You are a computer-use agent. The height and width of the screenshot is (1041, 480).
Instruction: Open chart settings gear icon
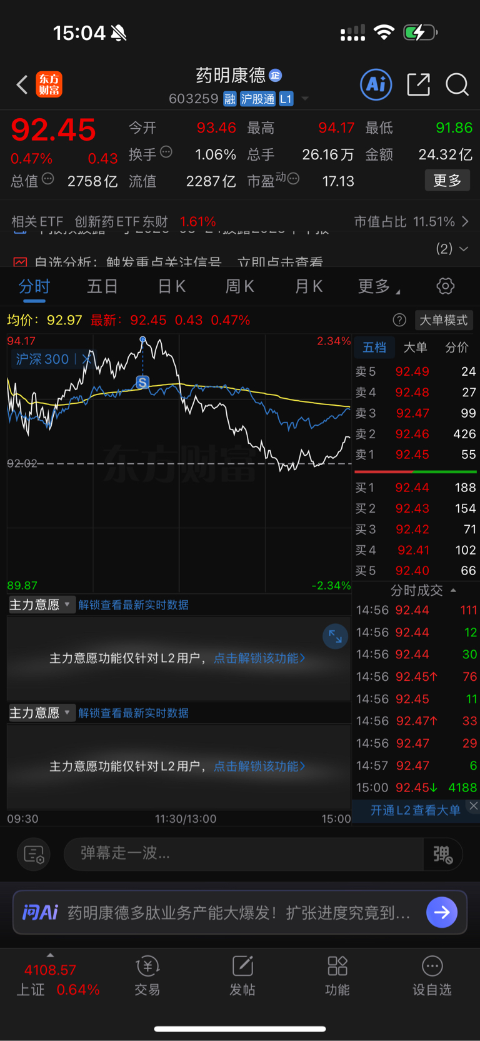[445, 286]
